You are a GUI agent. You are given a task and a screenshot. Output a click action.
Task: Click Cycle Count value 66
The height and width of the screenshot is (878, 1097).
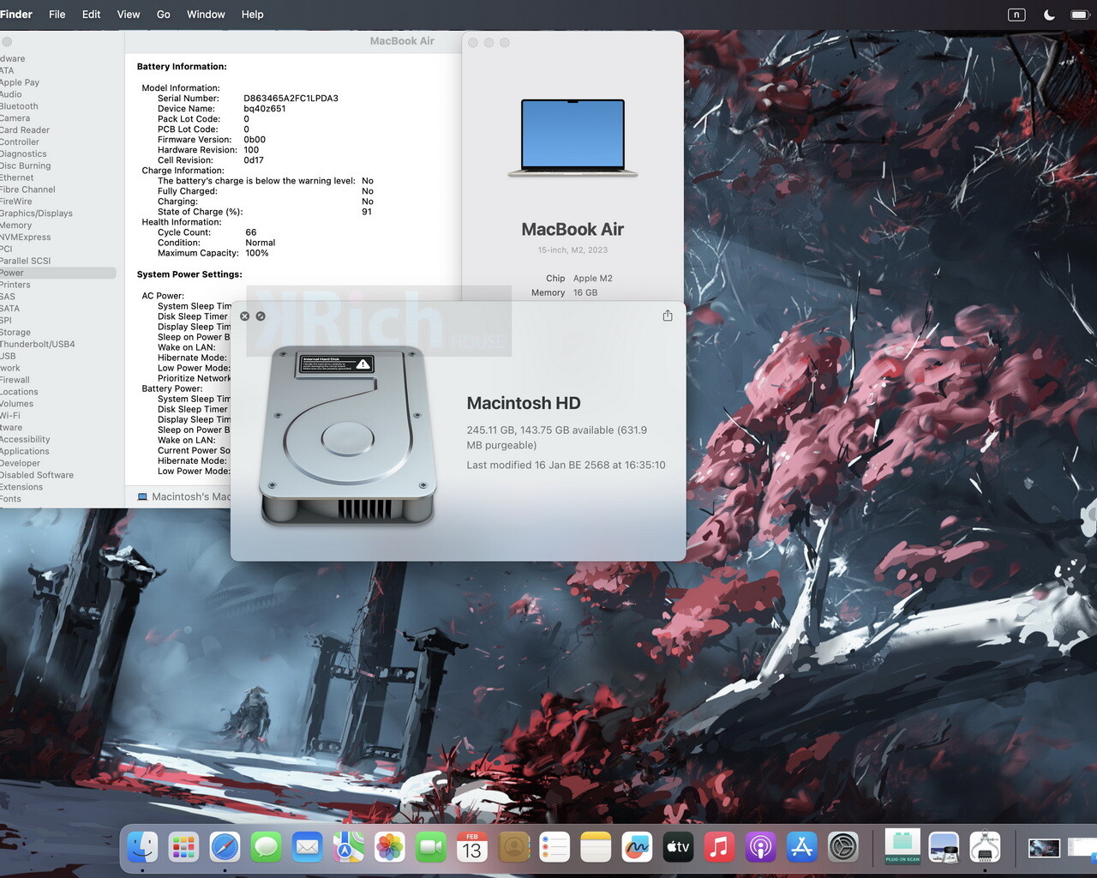251,232
